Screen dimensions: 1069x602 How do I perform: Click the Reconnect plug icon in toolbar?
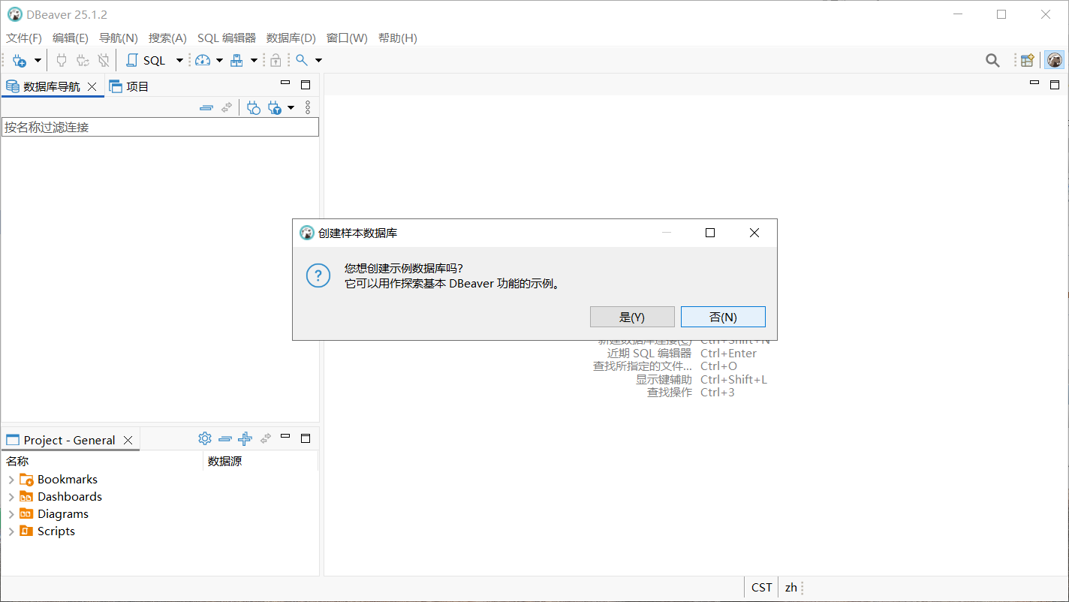click(x=83, y=61)
